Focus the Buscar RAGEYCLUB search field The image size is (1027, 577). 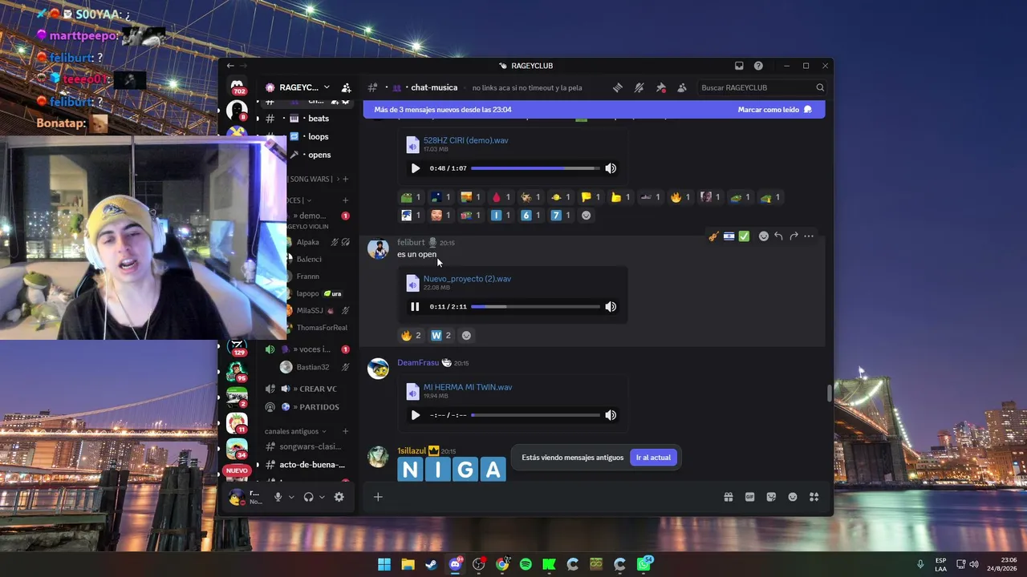click(x=761, y=87)
